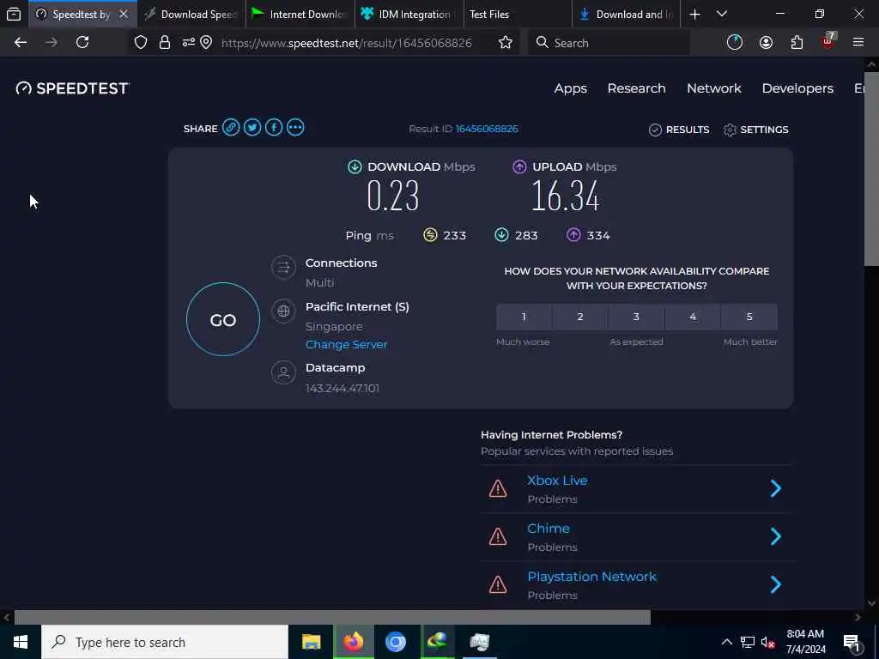The height and width of the screenshot is (659, 879).
Task: Click the upload arrow icon beside UPLOAD
Action: (519, 167)
